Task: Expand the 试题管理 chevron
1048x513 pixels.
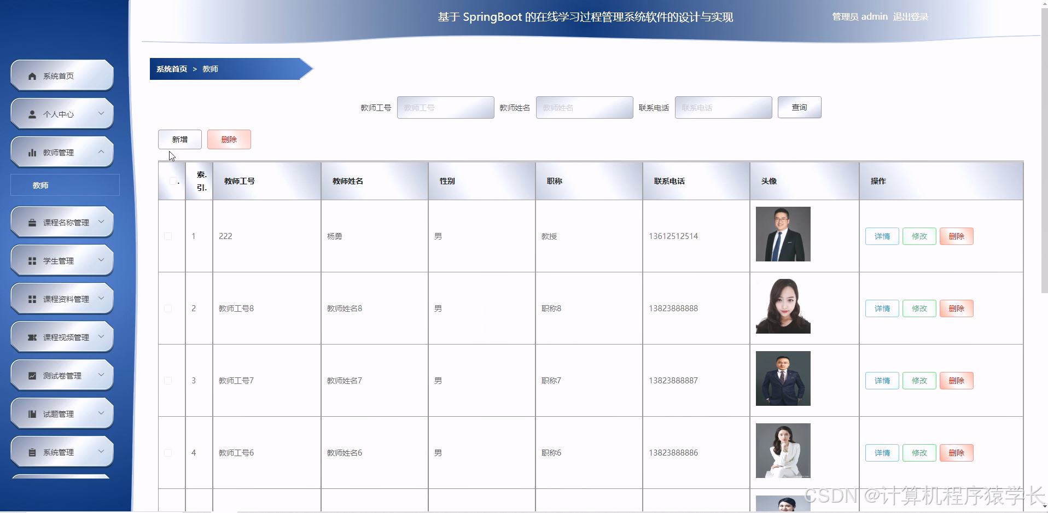Action: click(x=101, y=413)
